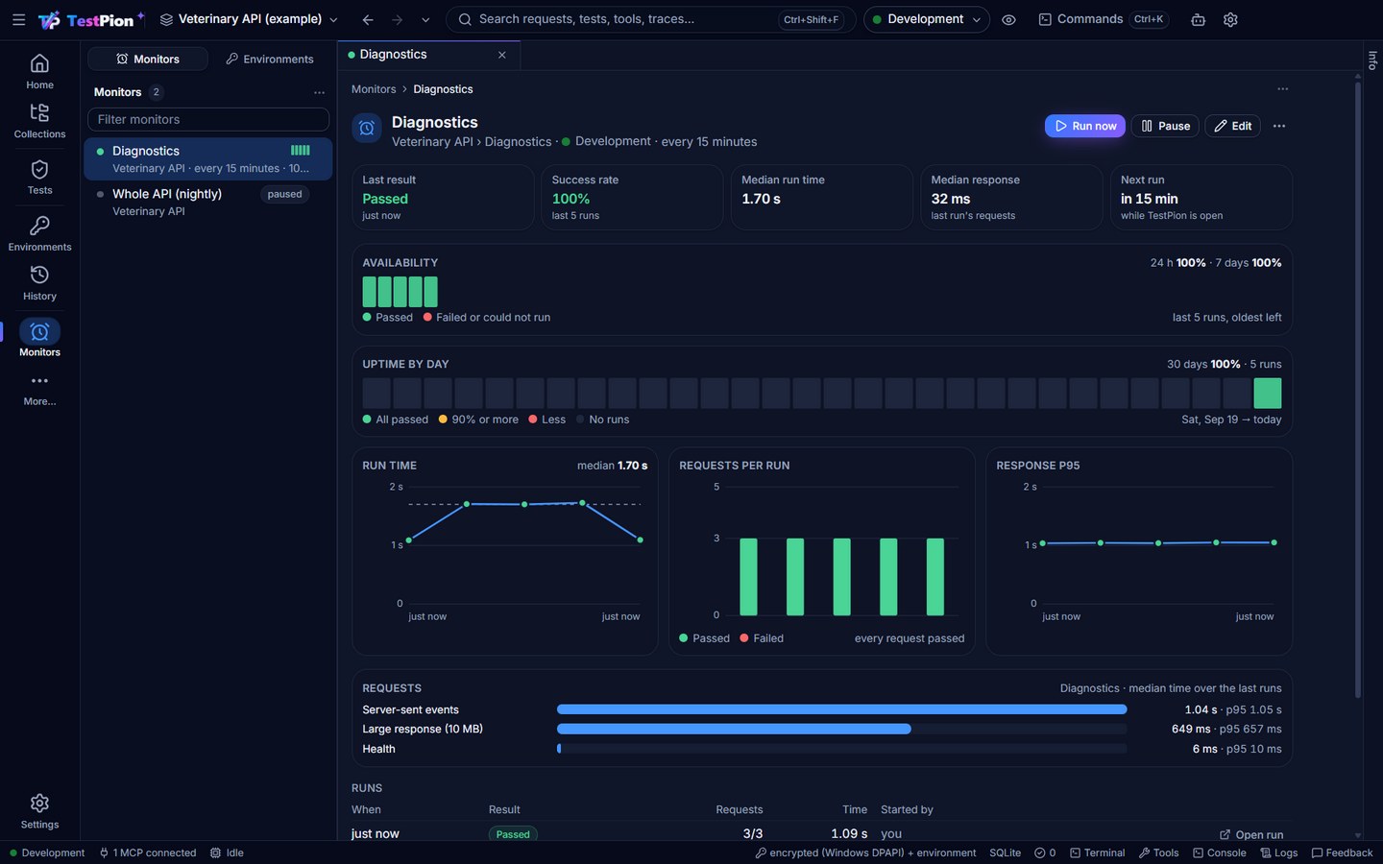Open the navigation history dropdown chevron

click(425, 19)
